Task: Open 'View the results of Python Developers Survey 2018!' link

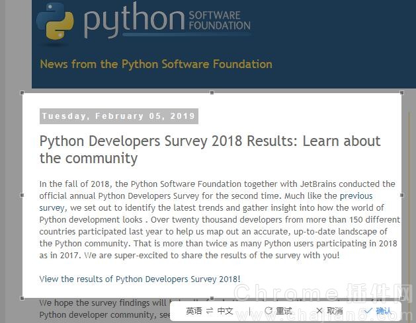Action: [140, 279]
